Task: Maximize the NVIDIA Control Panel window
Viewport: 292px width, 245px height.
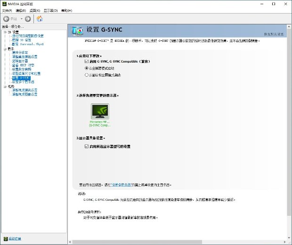Action: pyautogui.click(x=274, y=4)
